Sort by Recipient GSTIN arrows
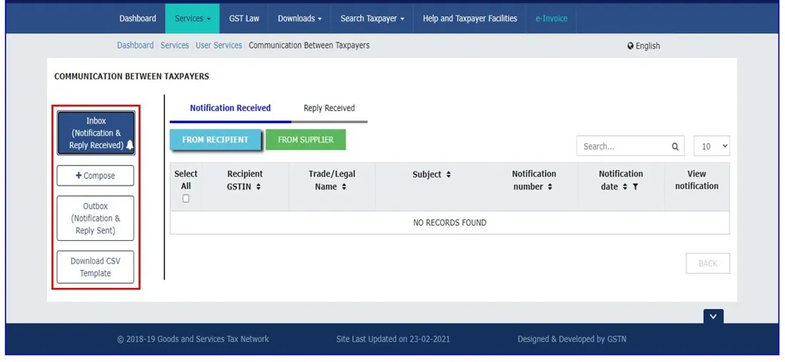Image resolution: width=785 pixels, height=362 pixels. [x=258, y=187]
